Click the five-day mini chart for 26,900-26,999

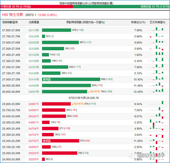click(156, 85)
